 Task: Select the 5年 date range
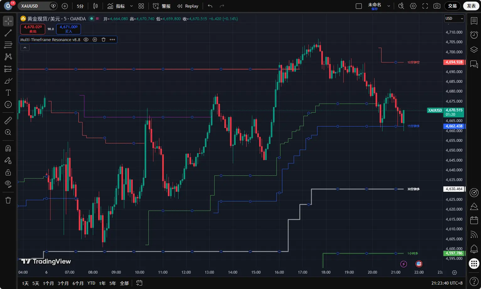pyautogui.click(x=113, y=283)
